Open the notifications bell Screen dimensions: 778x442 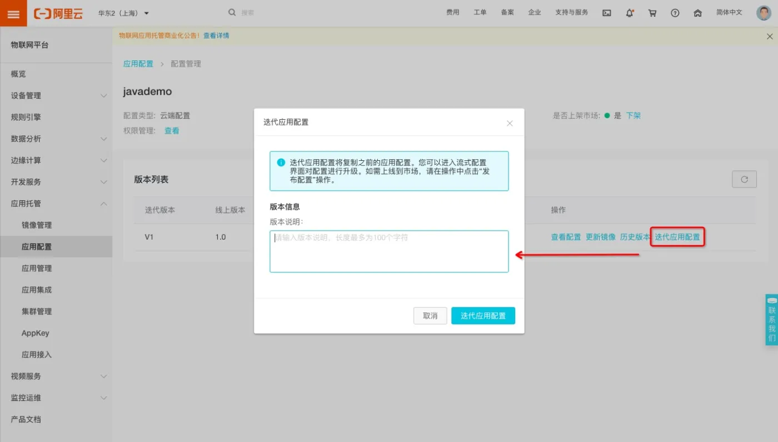click(630, 13)
